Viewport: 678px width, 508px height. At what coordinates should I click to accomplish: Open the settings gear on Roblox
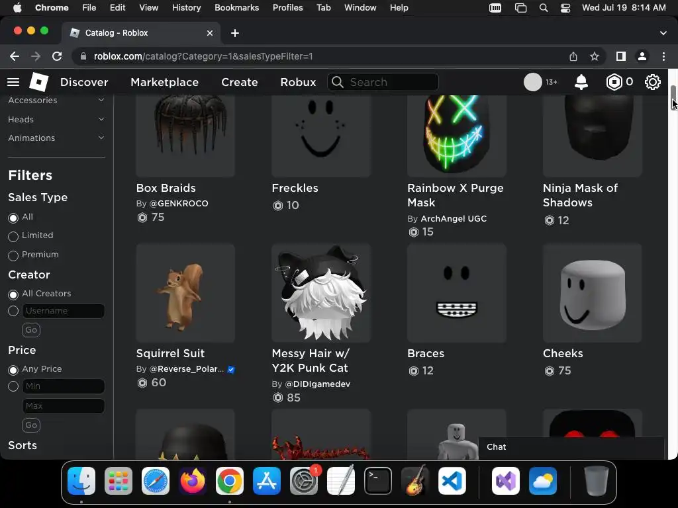pyautogui.click(x=652, y=81)
